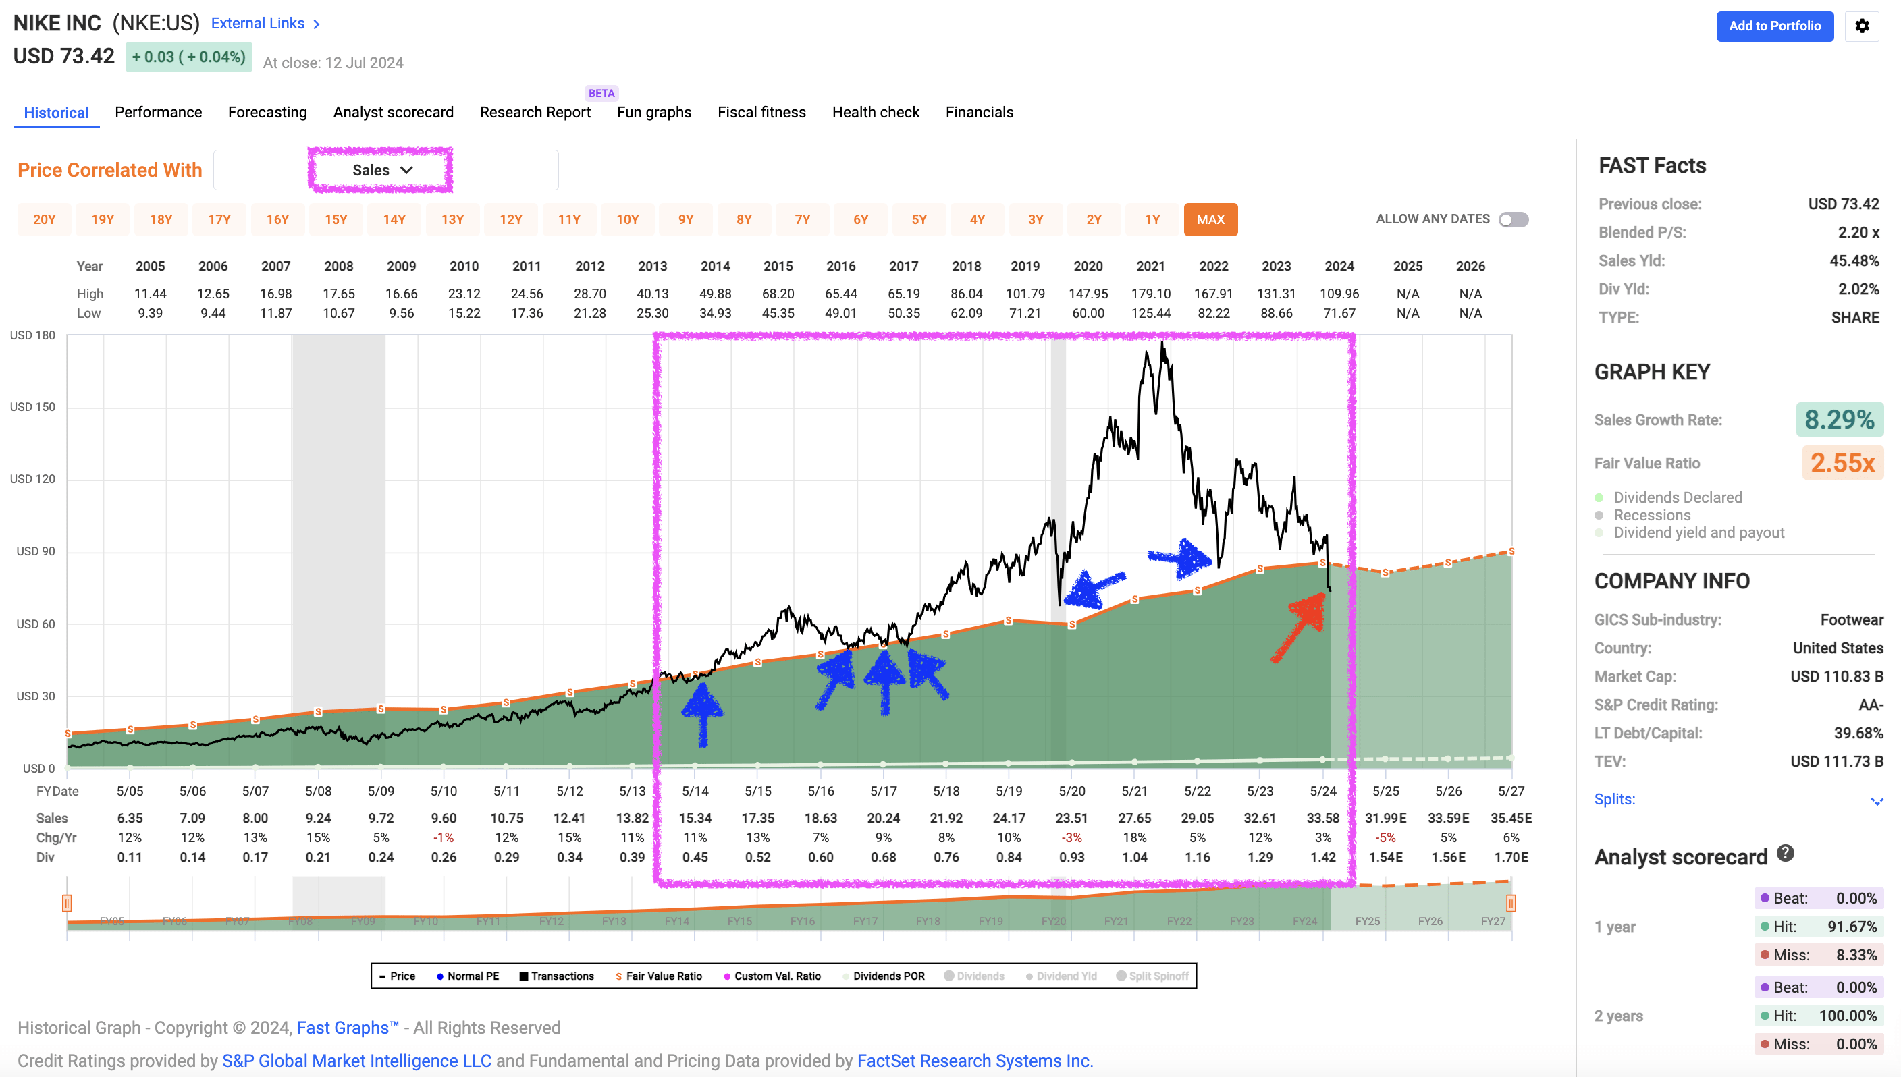1901x1077 pixels.
Task: Open the FactSet Research Systems Inc. link
Action: [x=974, y=1061]
